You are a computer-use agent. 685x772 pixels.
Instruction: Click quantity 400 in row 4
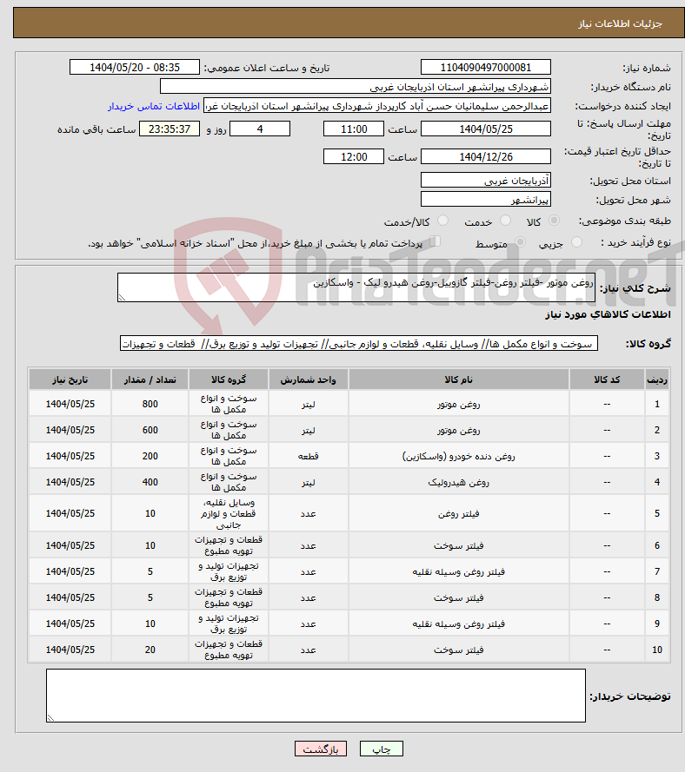(150, 483)
